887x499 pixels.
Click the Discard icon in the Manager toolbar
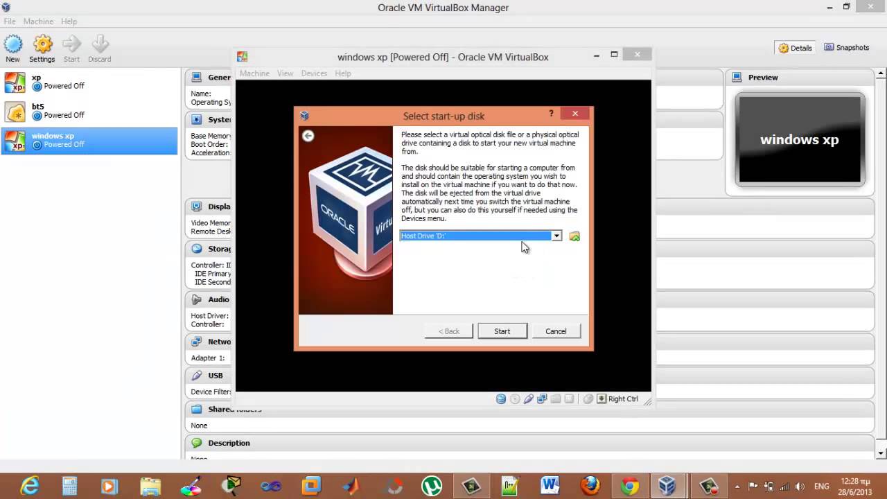click(100, 49)
